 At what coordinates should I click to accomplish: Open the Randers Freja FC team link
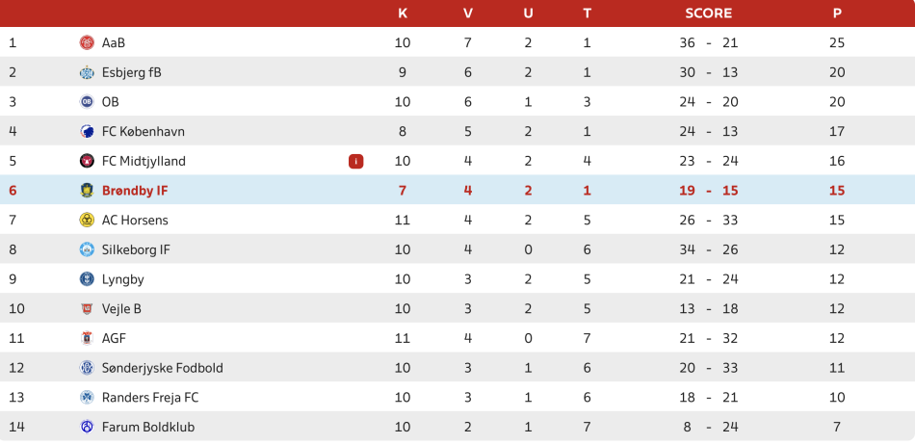150,398
